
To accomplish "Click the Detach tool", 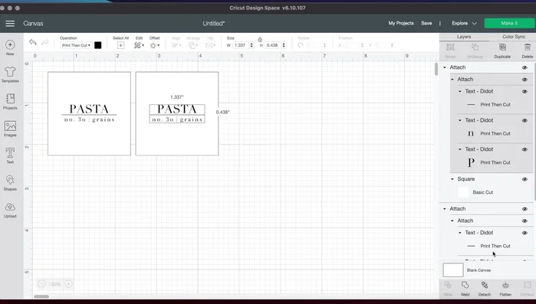I will (x=485, y=289).
